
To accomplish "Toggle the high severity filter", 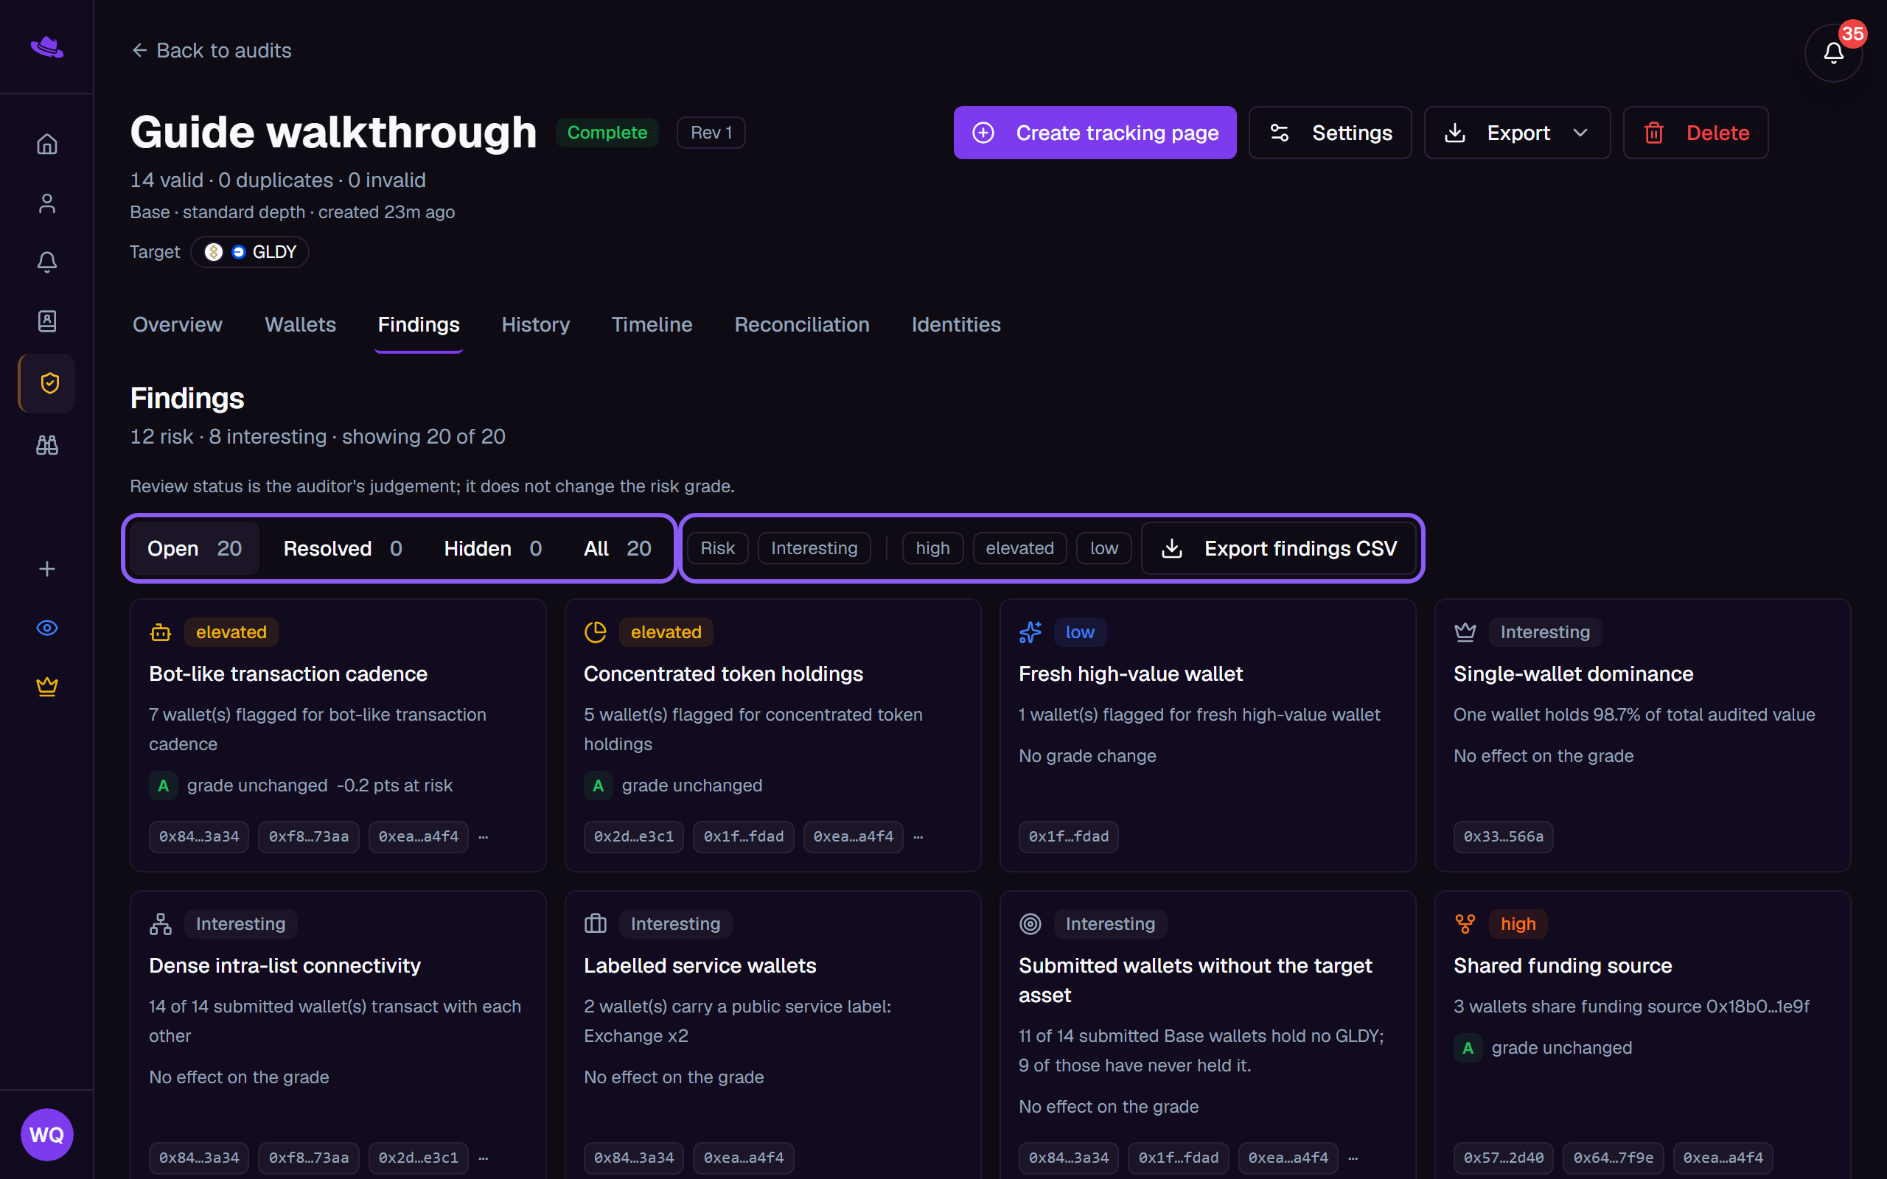I will (x=932, y=548).
